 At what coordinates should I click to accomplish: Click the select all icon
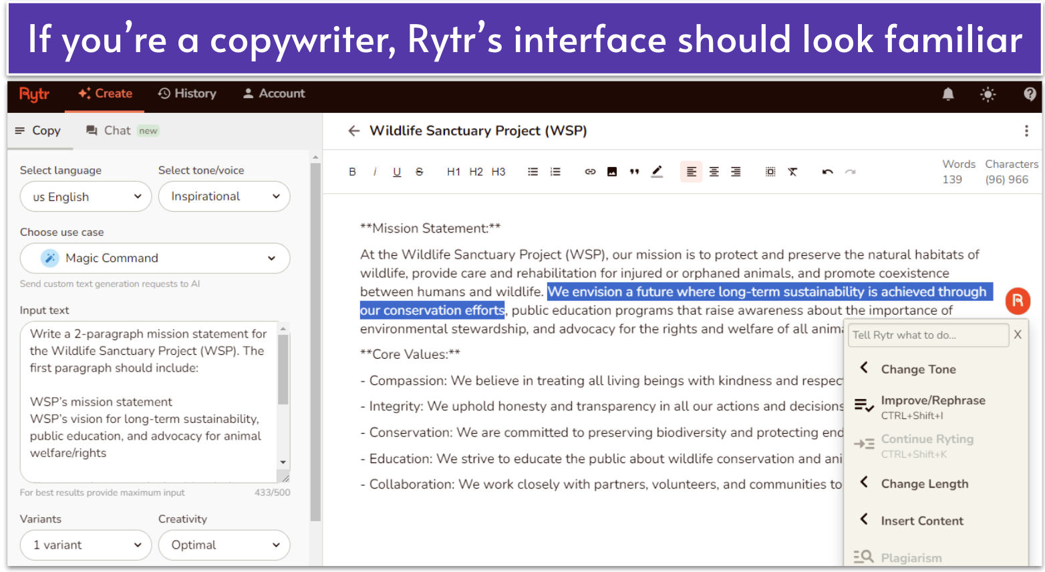pyautogui.click(x=770, y=172)
